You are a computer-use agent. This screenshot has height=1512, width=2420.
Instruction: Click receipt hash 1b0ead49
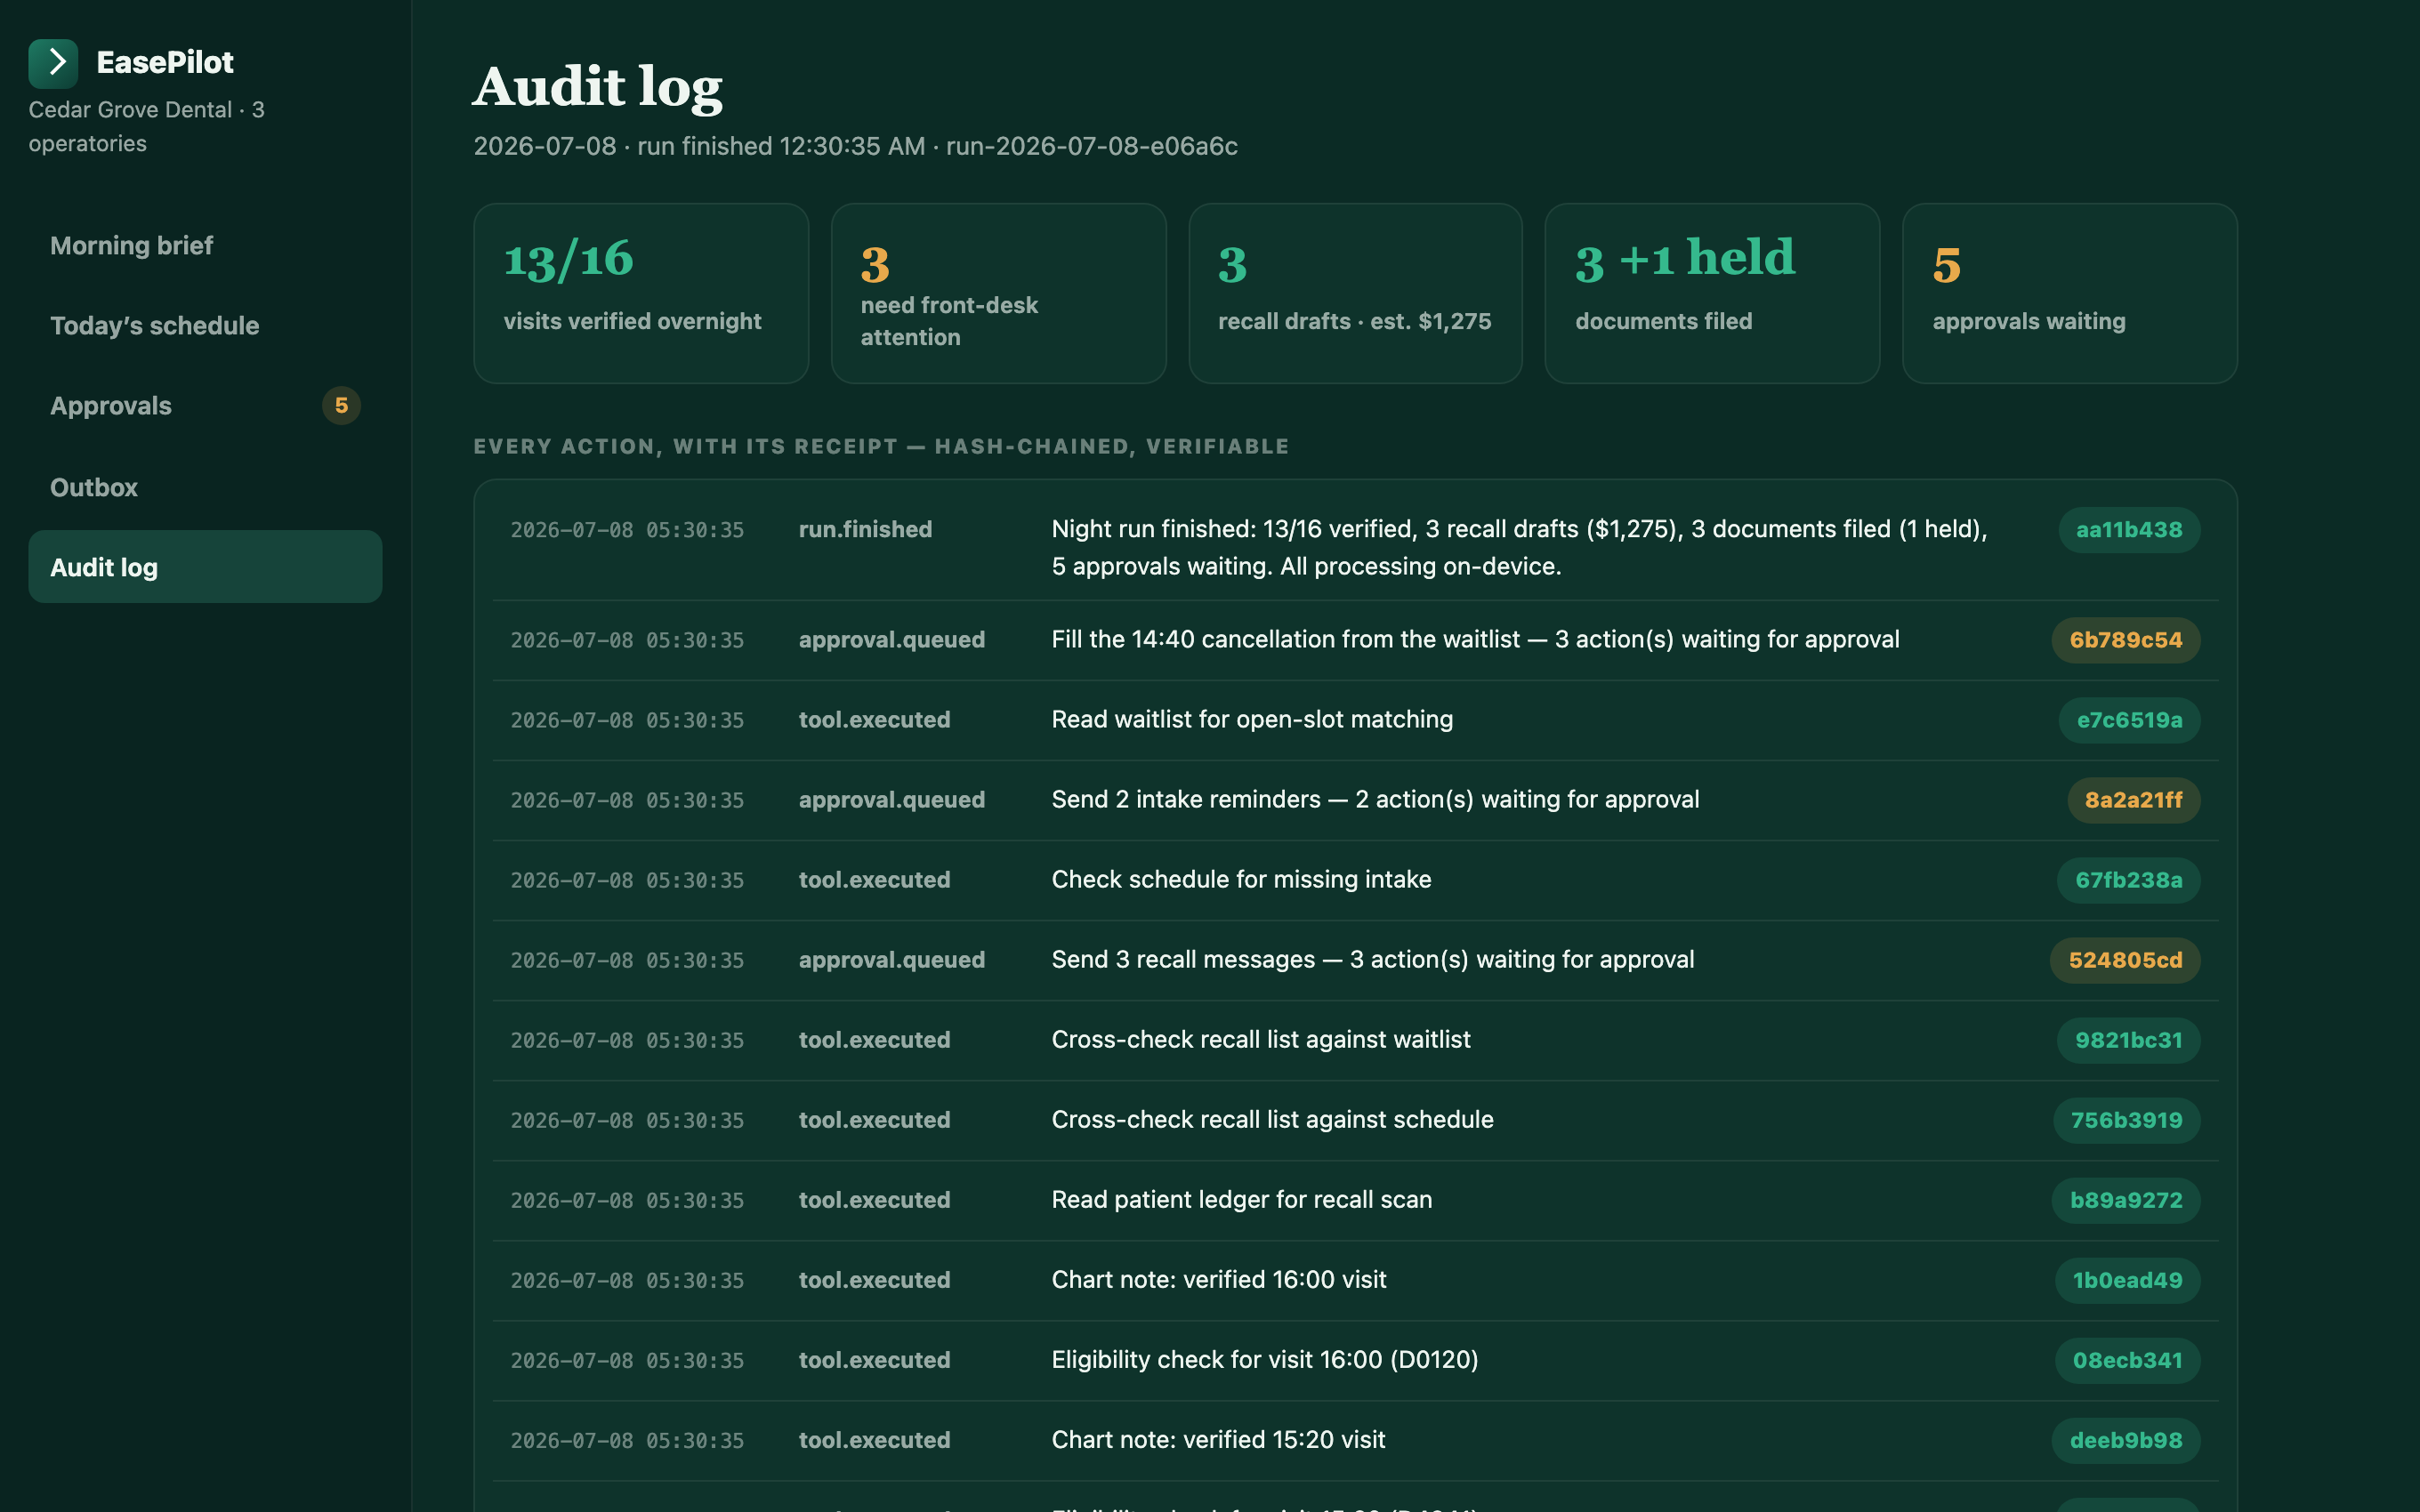coord(2127,1280)
